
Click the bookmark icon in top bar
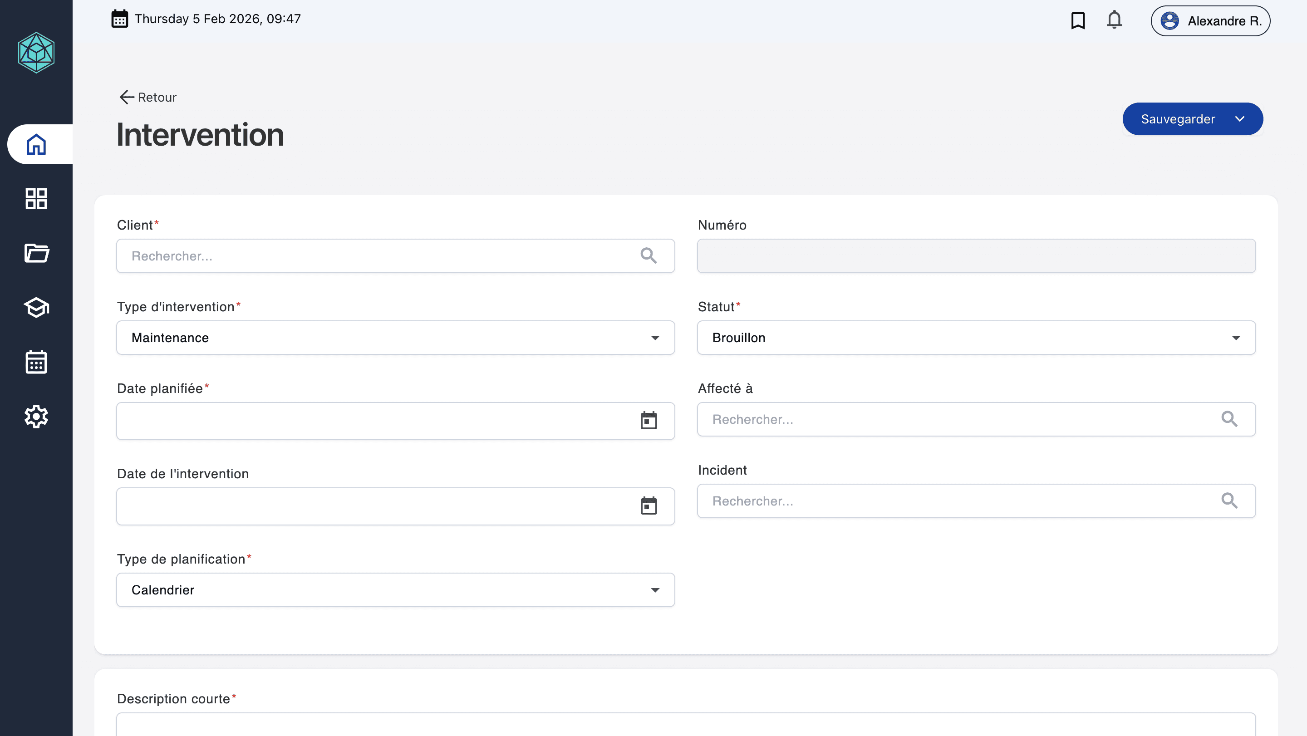1078,21
